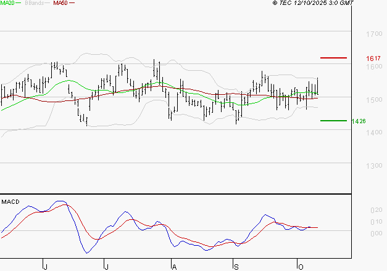This screenshot has width=387, height=271.
Task: Click the red 1617 resistance line
Action: pos(333,58)
